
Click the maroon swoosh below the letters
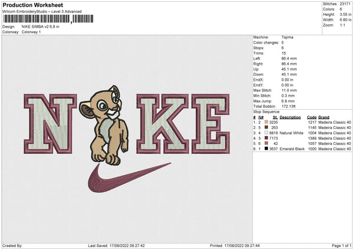coord(129,177)
